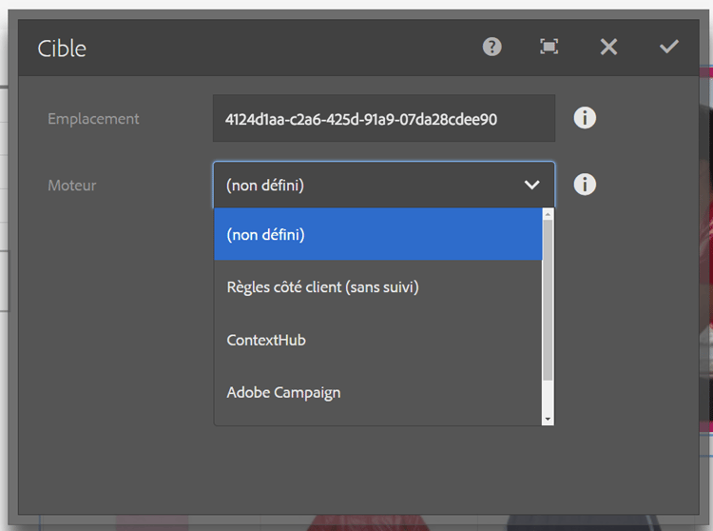Click the Emplacement input field
Image resolution: width=713 pixels, height=531 pixels.
tap(384, 118)
